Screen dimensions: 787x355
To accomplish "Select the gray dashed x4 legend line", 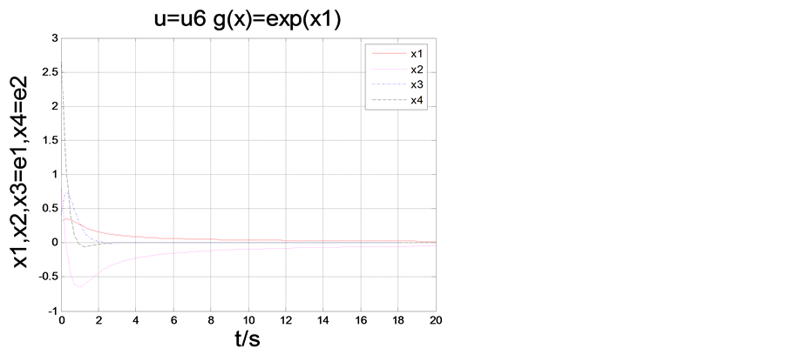I will coord(388,101).
